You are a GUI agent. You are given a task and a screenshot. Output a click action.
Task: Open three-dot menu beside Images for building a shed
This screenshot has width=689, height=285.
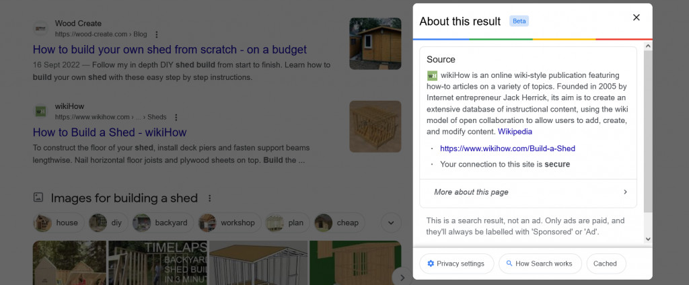[x=210, y=198]
